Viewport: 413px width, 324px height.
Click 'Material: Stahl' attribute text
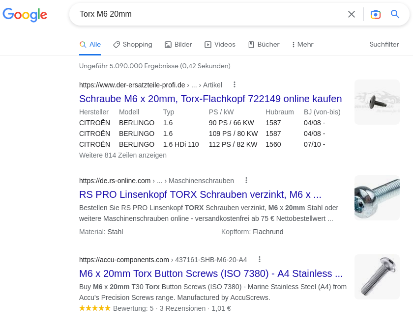[101, 232]
